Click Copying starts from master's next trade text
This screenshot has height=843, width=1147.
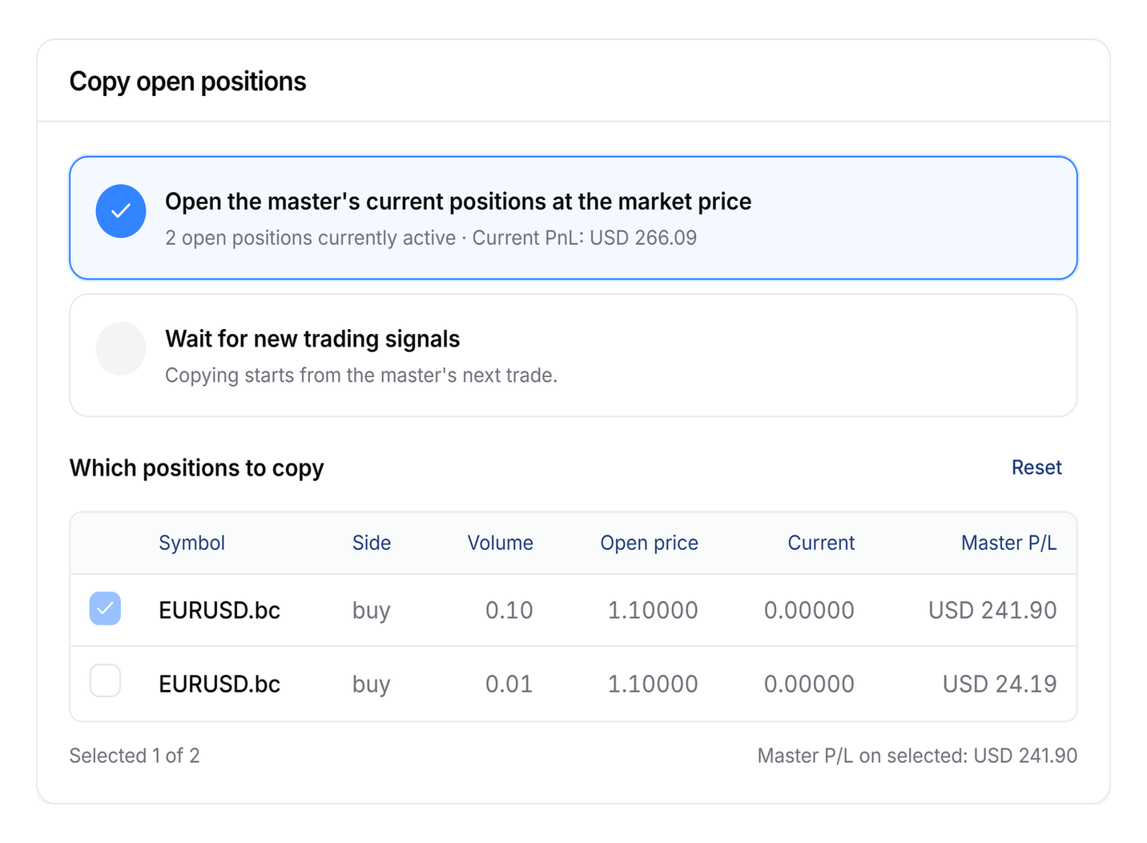[361, 375]
